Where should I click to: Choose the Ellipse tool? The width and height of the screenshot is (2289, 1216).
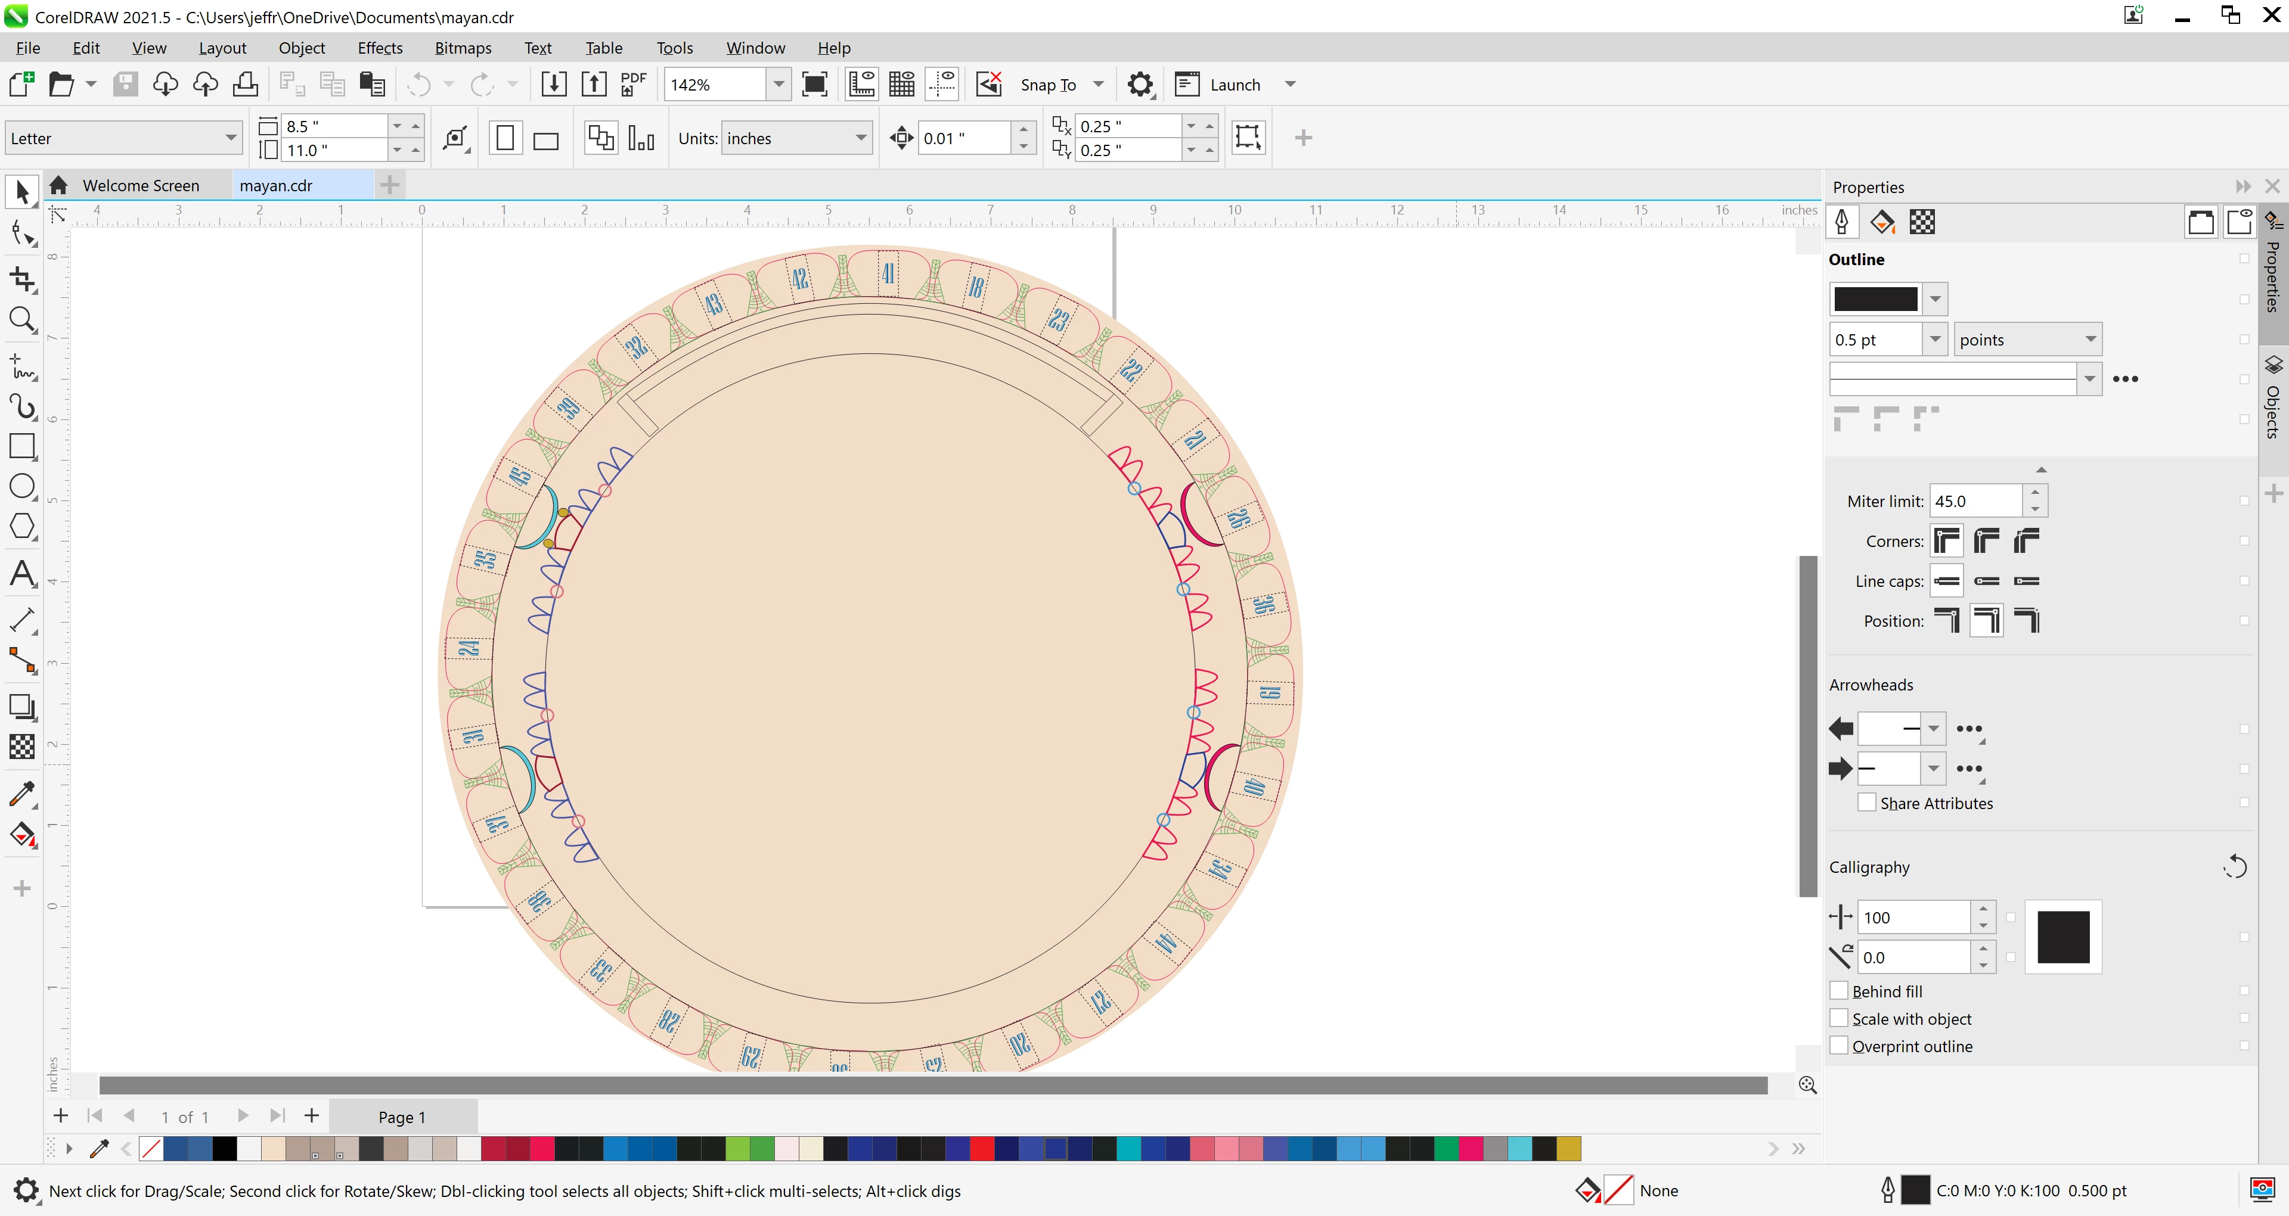(21, 487)
